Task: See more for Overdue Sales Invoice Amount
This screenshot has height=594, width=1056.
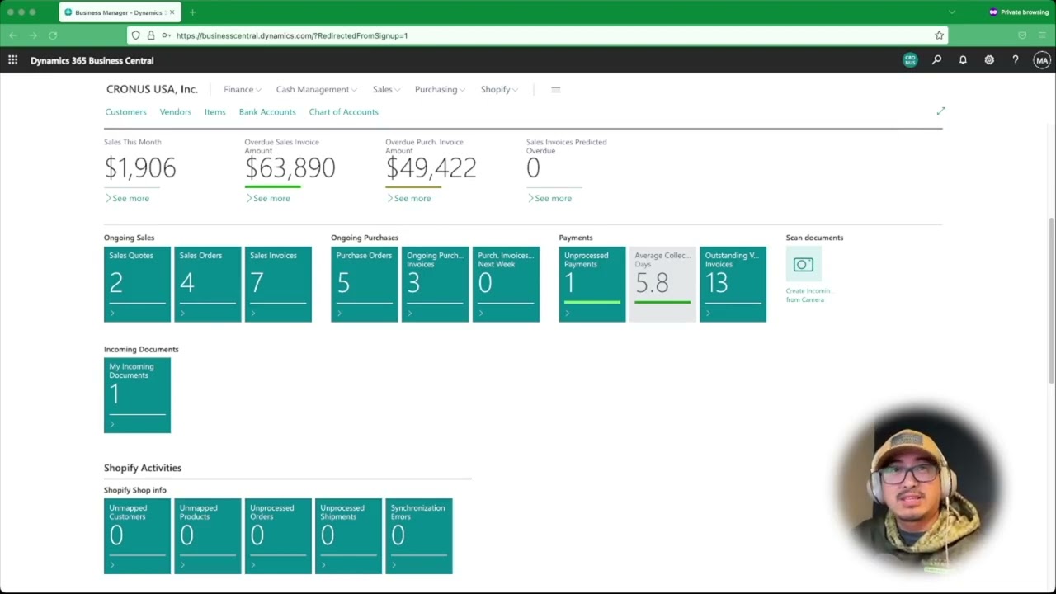Action: [268, 198]
